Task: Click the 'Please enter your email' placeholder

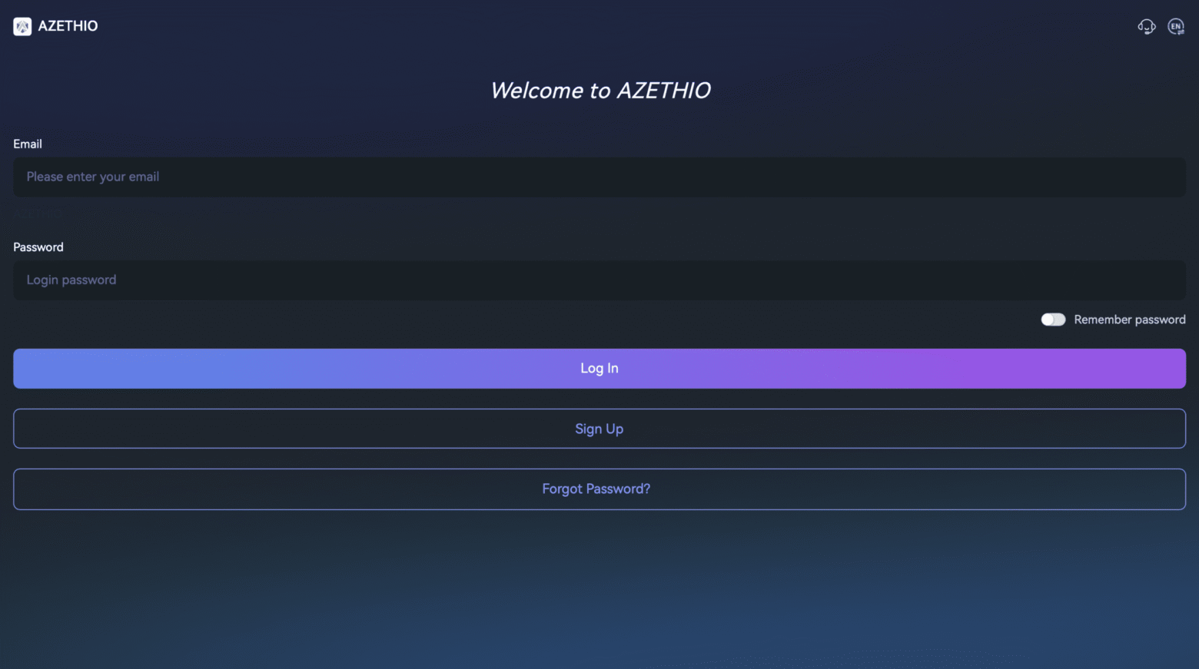Action: click(x=93, y=177)
